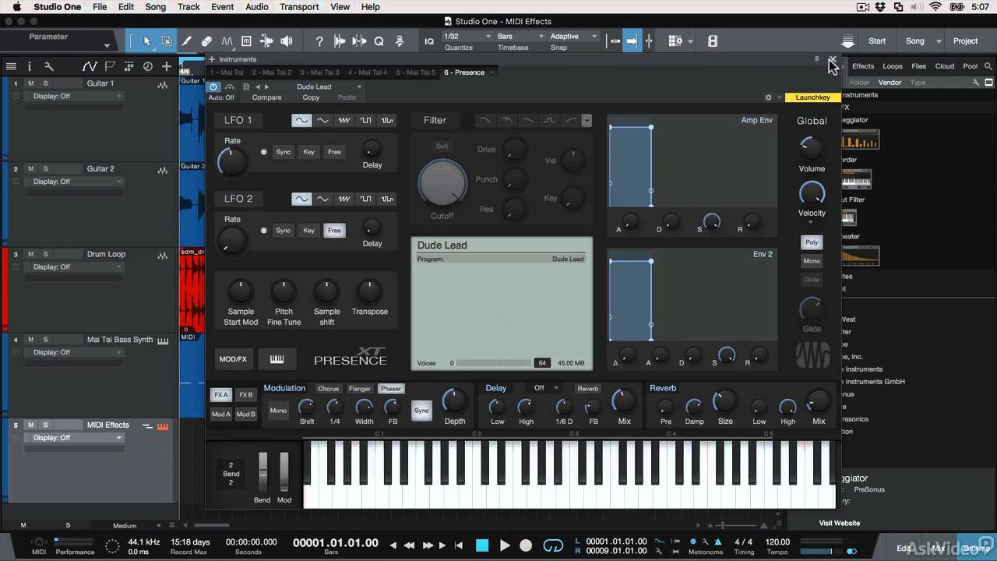Click the Play transport button
This screenshot has width=997, height=561.
coord(505,545)
